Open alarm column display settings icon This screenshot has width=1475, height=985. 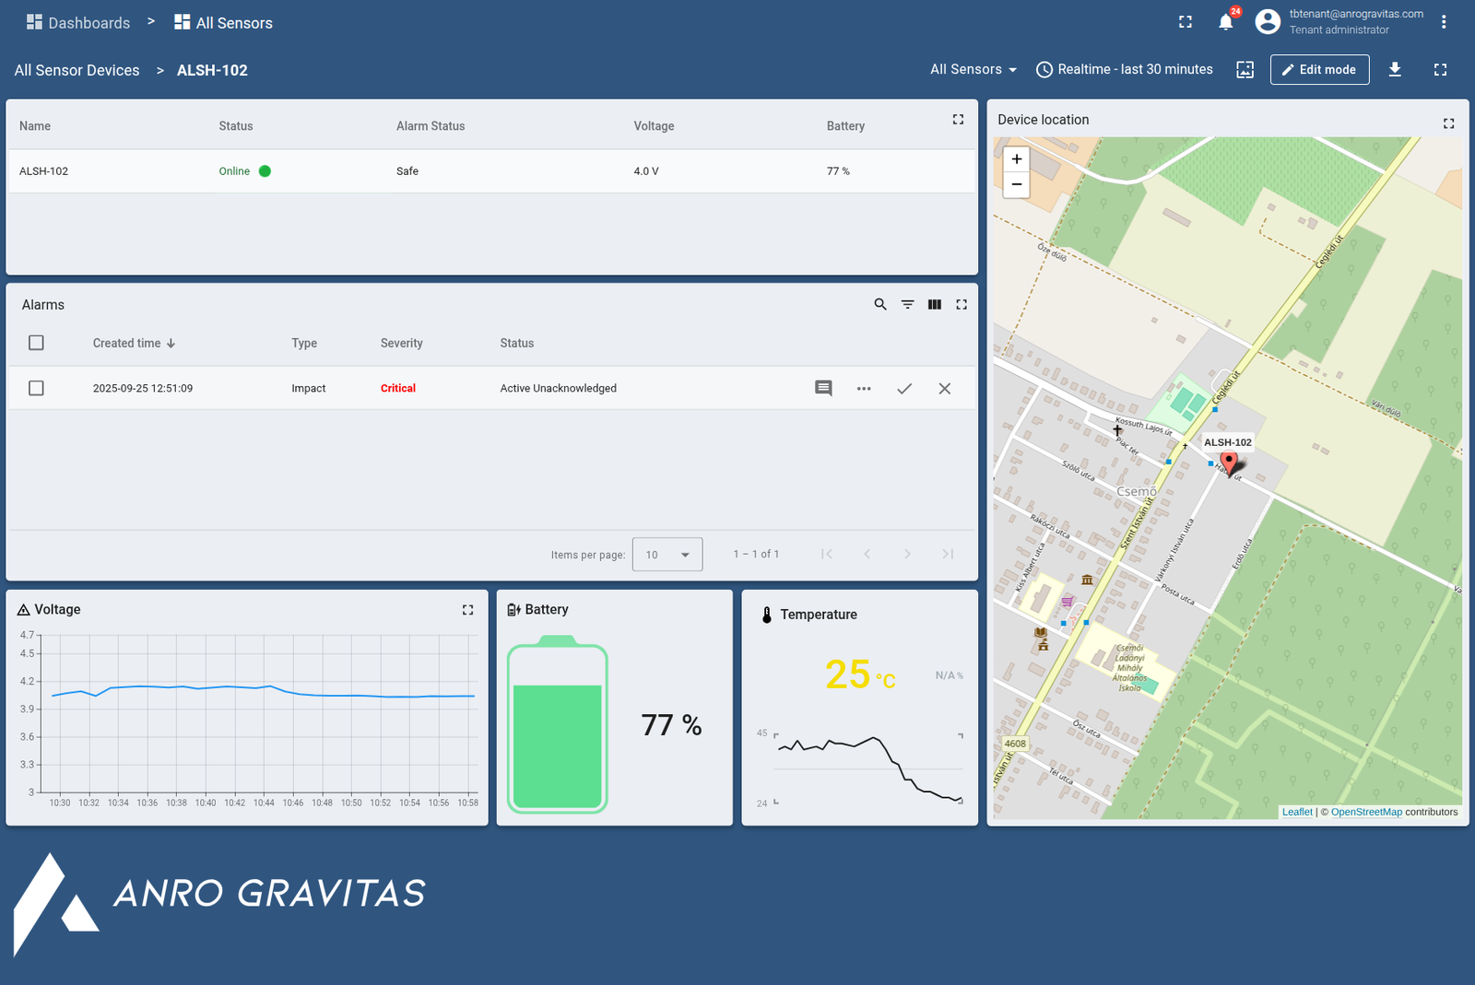935,304
